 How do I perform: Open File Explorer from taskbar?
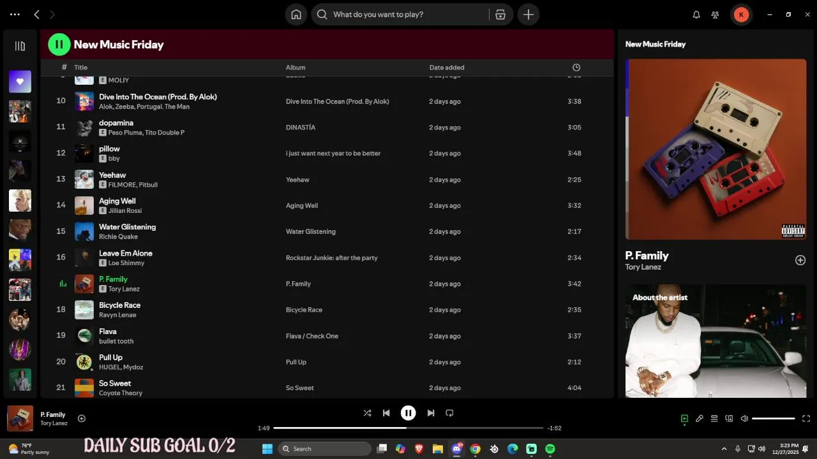438,449
